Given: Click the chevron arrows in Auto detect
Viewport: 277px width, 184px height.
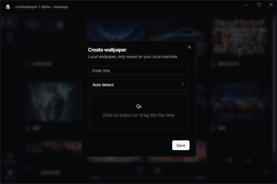Looking at the screenshot, I should (183, 85).
